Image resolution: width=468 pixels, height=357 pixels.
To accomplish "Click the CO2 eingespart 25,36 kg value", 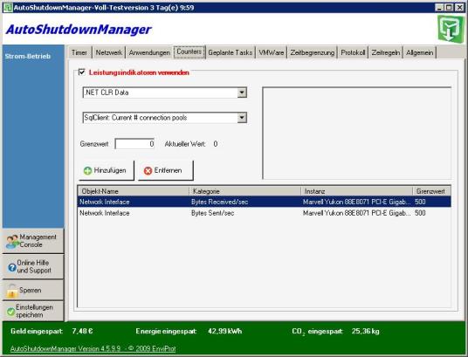I will 365,331.
